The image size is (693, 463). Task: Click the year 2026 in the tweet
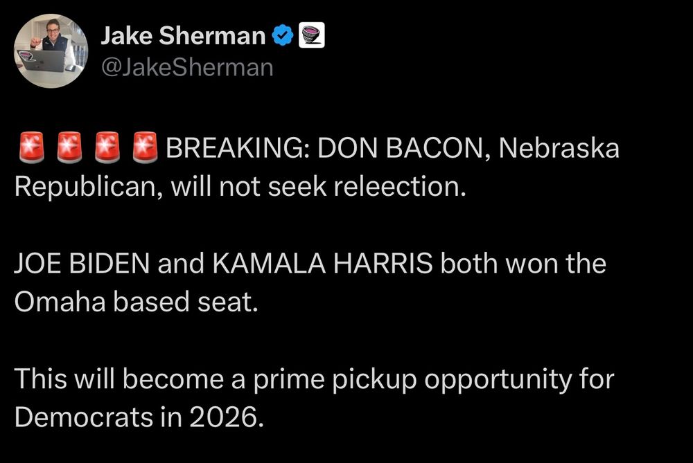point(227,417)
